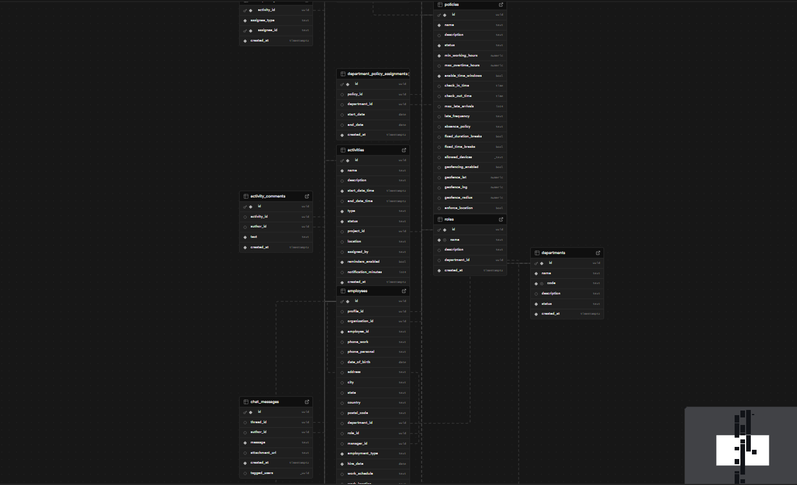Click the unique fingerprint icon on departments code column
797x485 pixels.
click(x=541, y=283)
